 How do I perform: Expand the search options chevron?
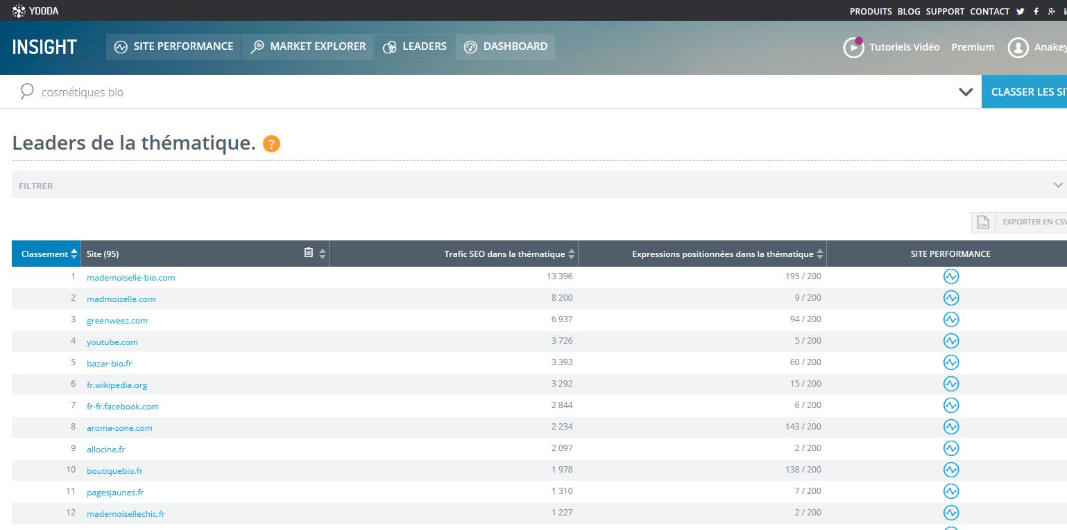click(966, 91)
